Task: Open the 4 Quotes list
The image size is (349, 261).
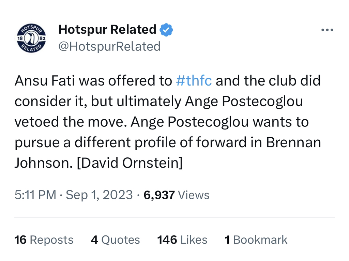Action: tap(115, 240)
